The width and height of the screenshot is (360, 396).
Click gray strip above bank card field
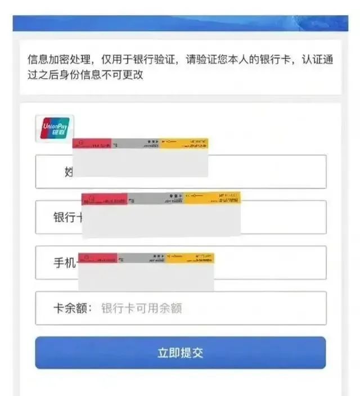tap(155, 199)
